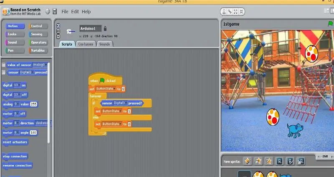The width and height of the screenshot is (334, 177).
Task: Open ButtonState dropdown in the set to 1 block
Action: pos(112,111)
